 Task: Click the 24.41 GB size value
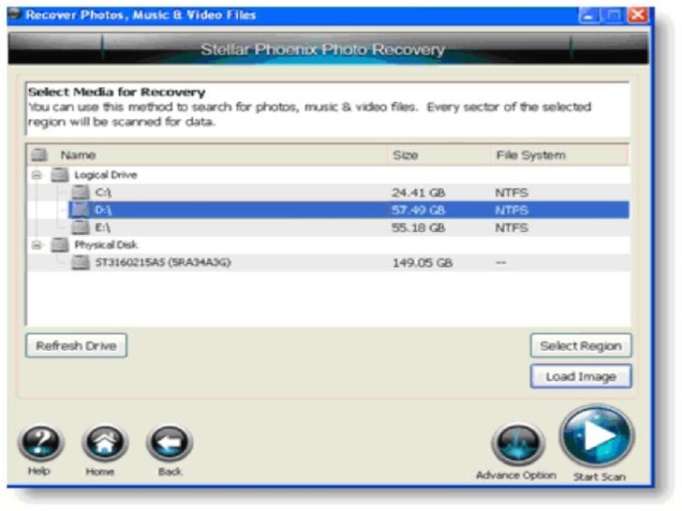pos(418,193)
